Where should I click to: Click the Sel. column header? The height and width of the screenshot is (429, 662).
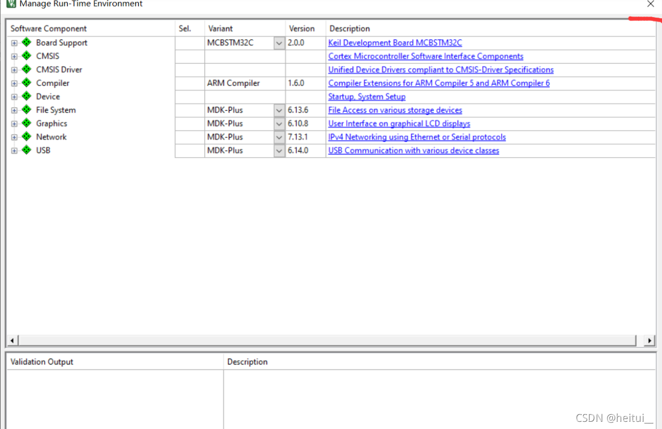190,29
